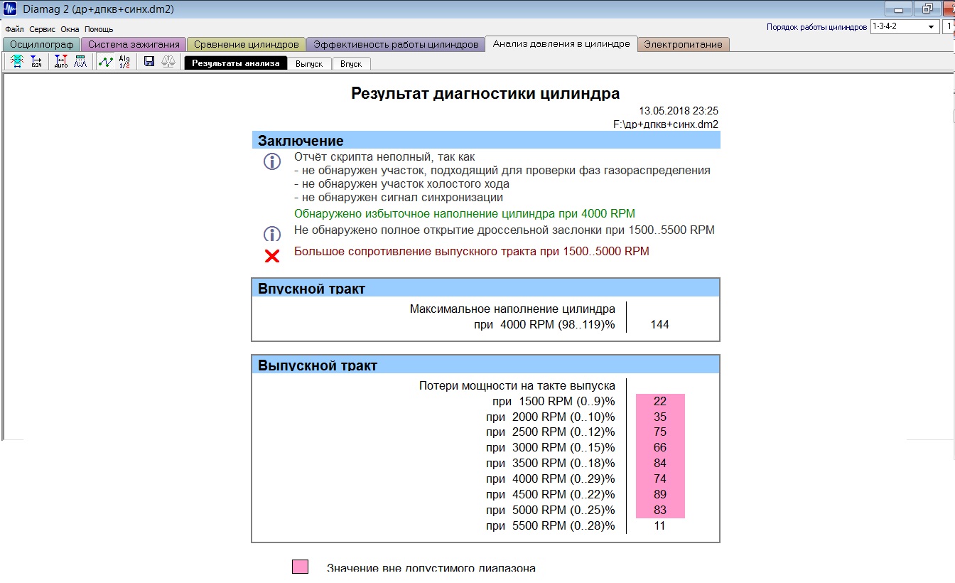Click the 2000 RPM power loss value 35
955x583 pixels.
click(x=660, y=417)
